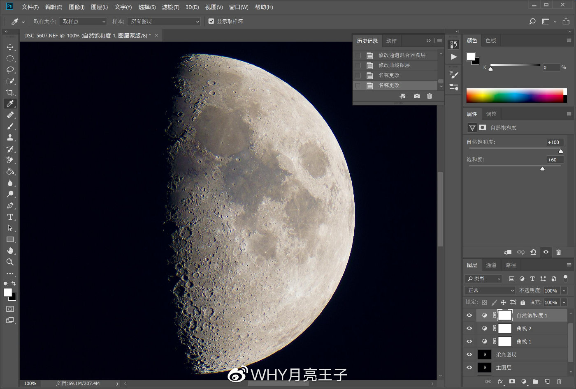Open the 取样大小 dropdown
This screenshot has width=576, height=389.
[x=83, y=21]
